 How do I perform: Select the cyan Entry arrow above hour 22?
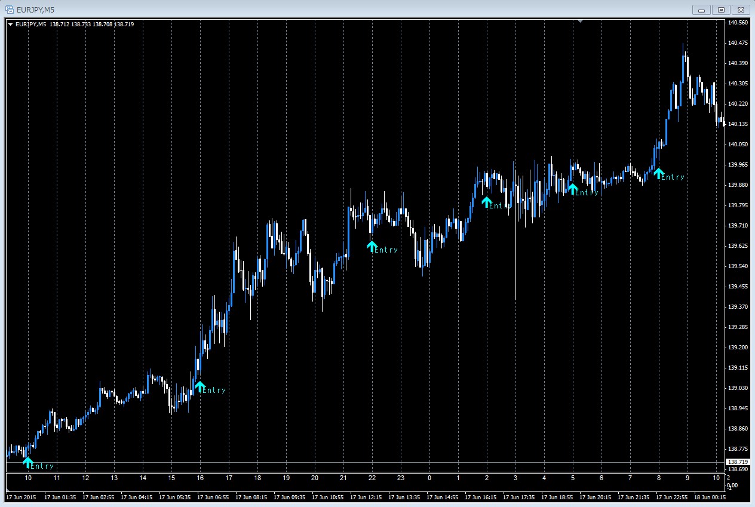tap(372, 246)
